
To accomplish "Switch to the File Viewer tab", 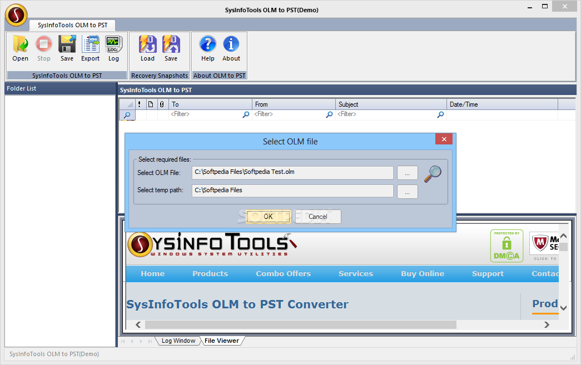I will [222, 341].
